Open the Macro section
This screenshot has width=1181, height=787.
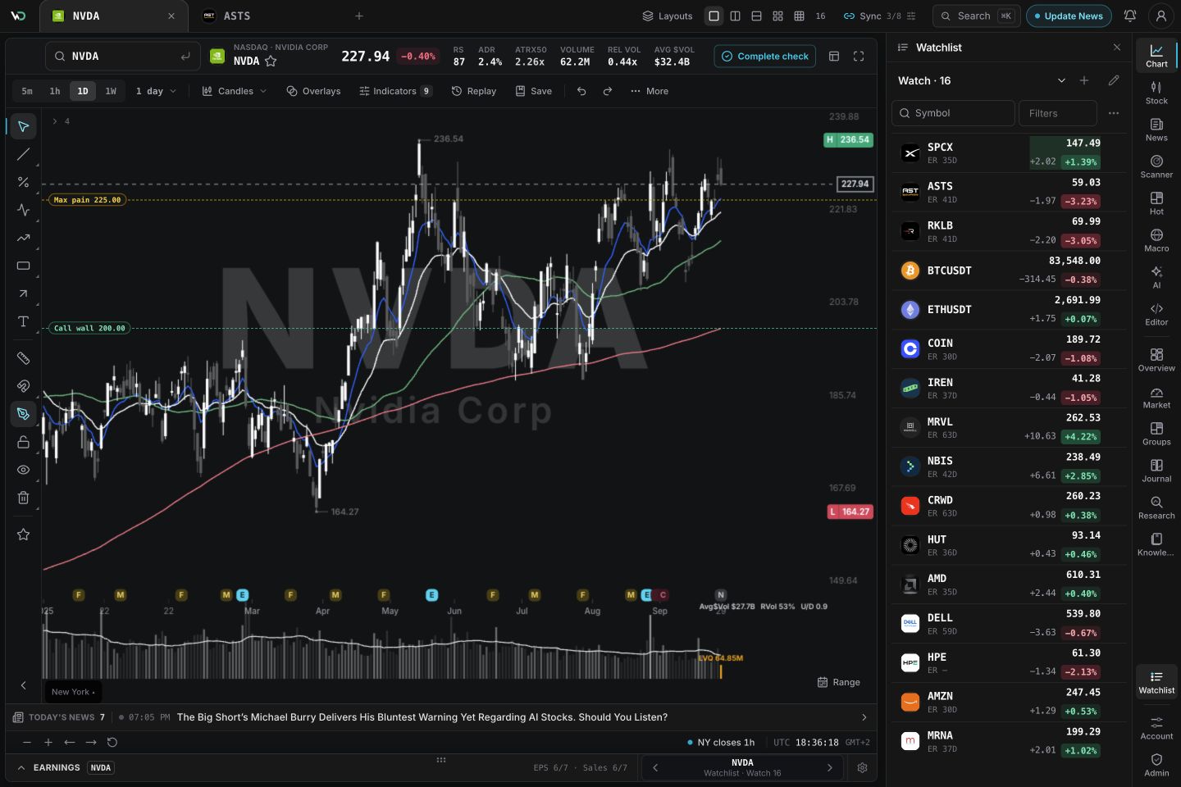[x=1156, y=240]
